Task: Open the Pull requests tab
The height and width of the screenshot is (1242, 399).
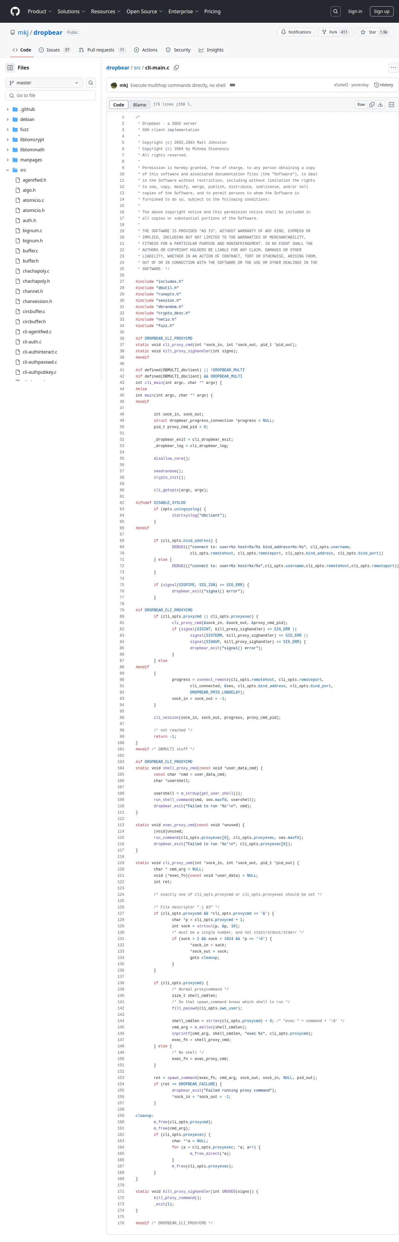Action: 103,50
